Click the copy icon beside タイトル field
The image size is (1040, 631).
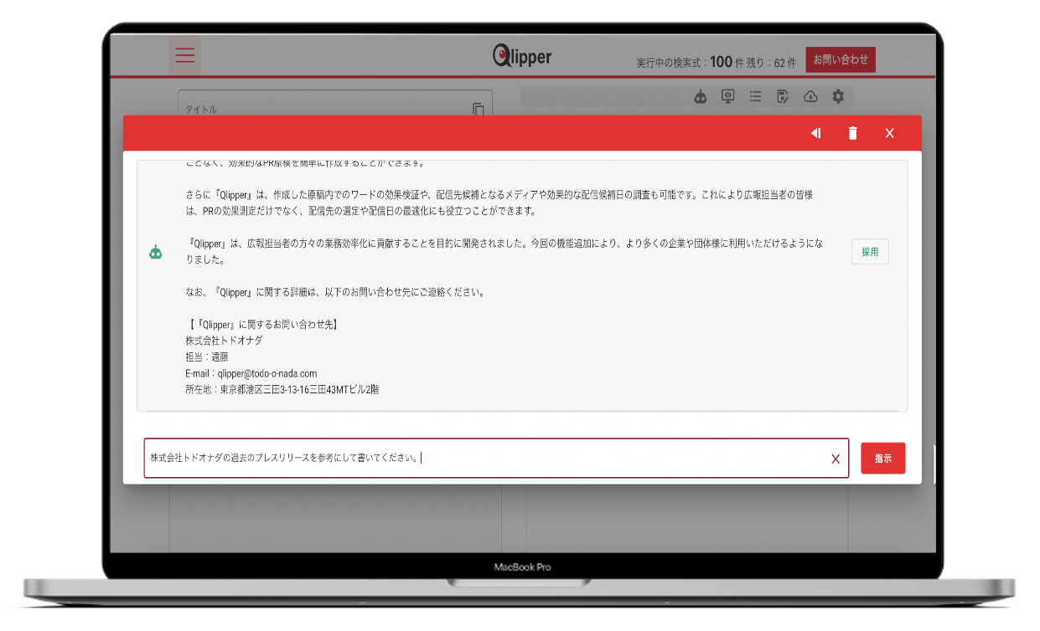478,110
